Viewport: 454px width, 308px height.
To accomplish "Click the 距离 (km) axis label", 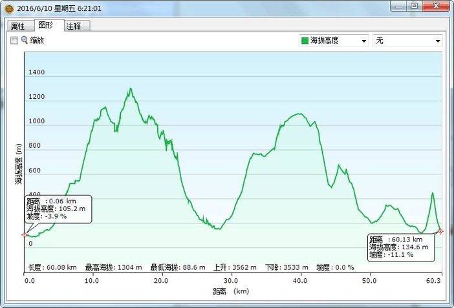I will pyautogui.click(x=230, y=291).
